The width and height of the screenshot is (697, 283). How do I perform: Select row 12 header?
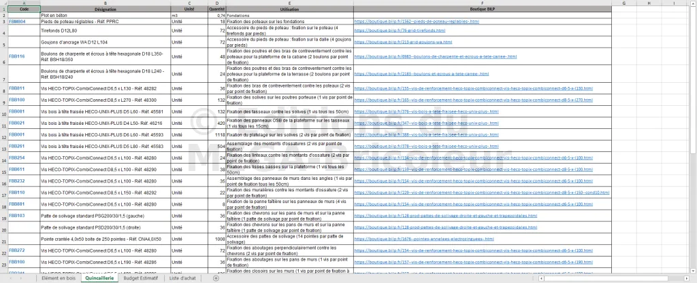pos(3,134)
